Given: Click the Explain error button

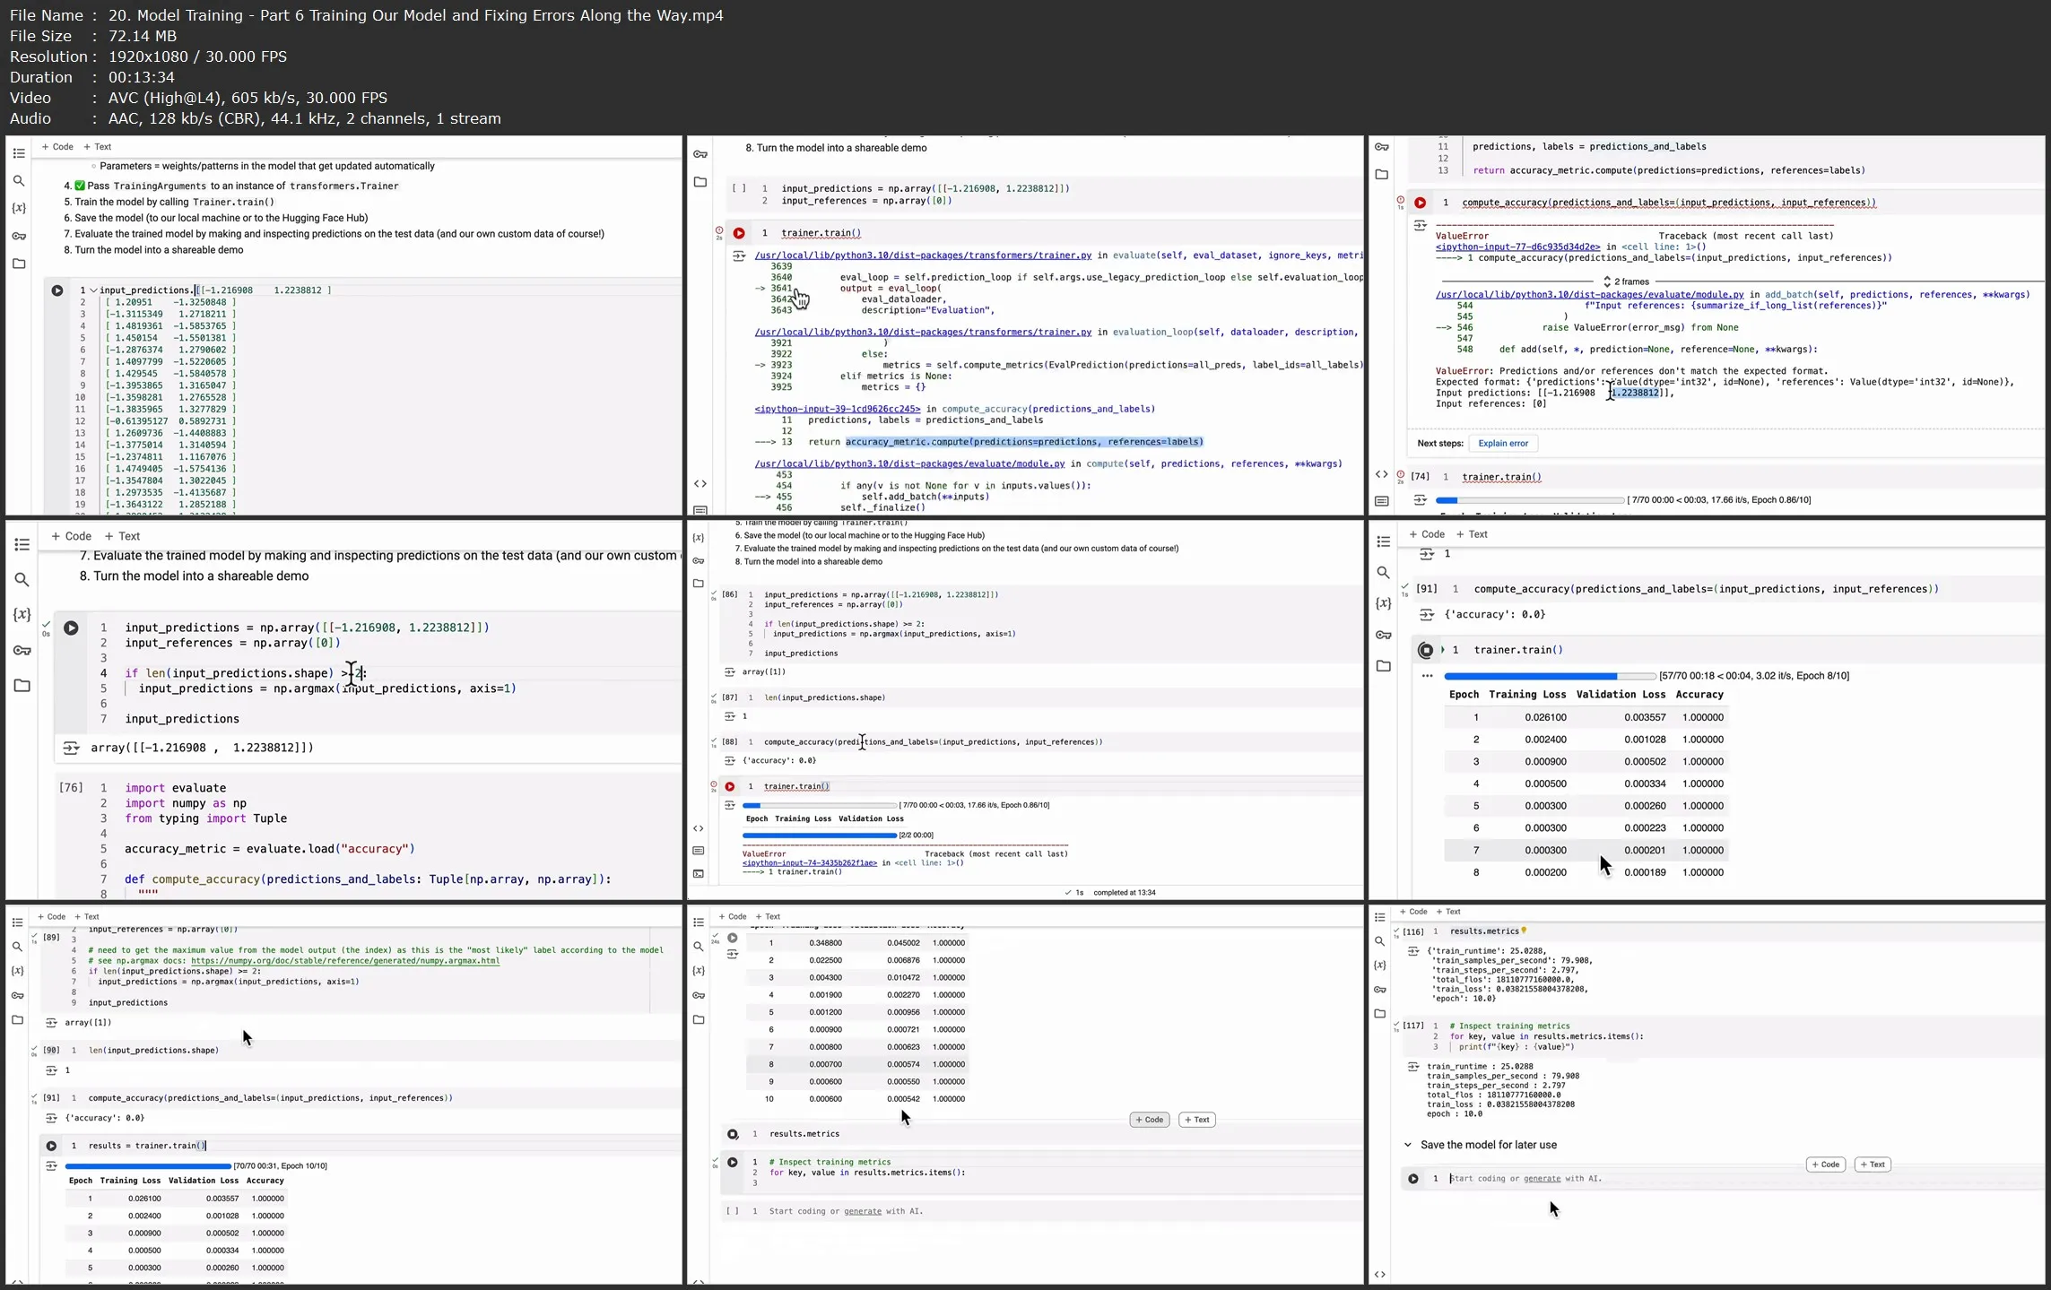Looking at the screenshot, I should pos(1502,443).
